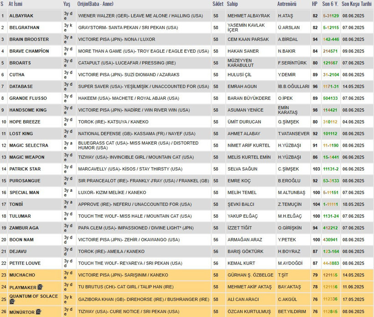Open the BRAVE CHAMPION horse link
Image resolution: width=374 pixels, height=317 pixels.
29,51
